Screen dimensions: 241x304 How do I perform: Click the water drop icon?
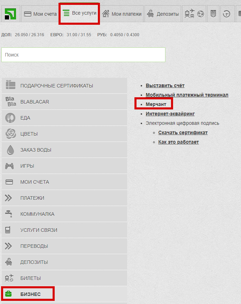point(10,150)
